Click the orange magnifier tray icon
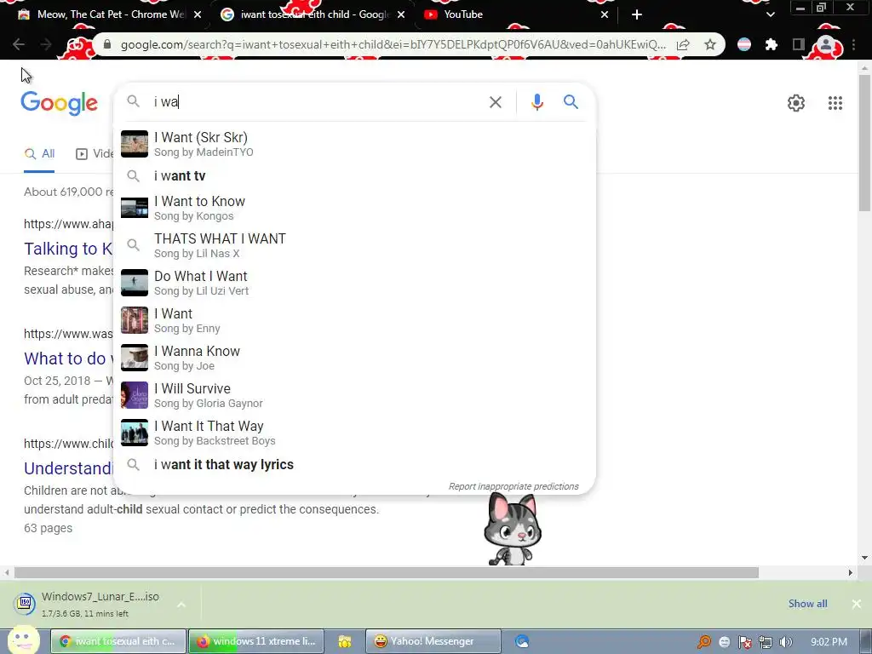The image size is (872, 654). click(704, 642)
